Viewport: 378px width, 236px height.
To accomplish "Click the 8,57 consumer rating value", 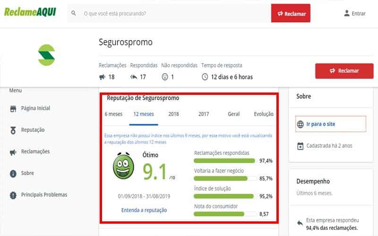I will point(264,214).
